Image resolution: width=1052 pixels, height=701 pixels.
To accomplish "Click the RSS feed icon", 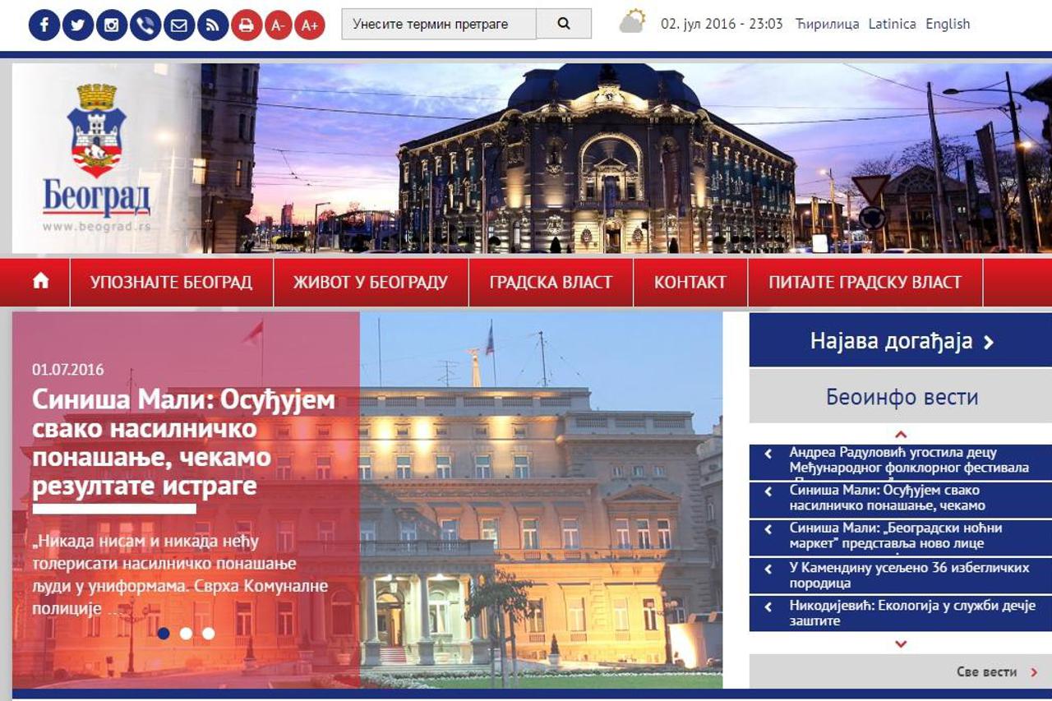I will click(x=213, y=25).
